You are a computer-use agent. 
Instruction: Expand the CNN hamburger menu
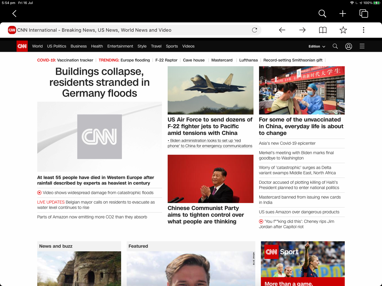click(362, 46)
